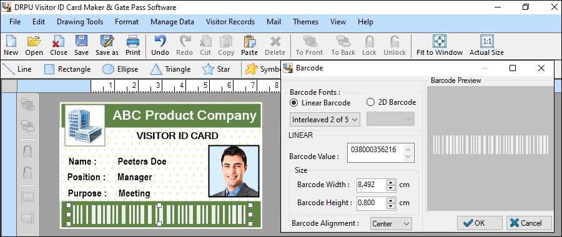Paste from clipboard using Paste icon

pyautogui.click(x=249, y=45)
